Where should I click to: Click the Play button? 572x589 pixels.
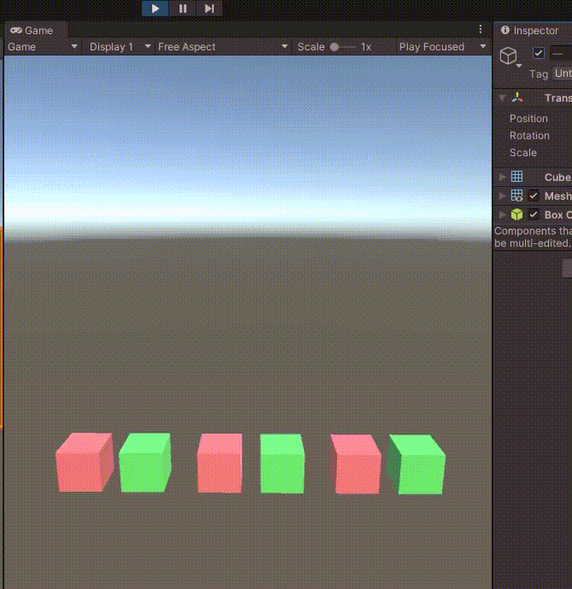point(155,9)
